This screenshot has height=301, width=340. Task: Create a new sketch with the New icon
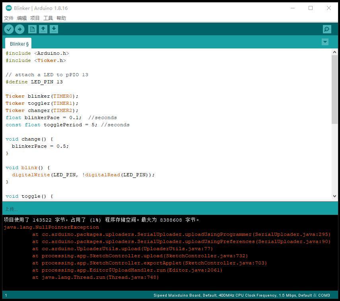[x=32, y=29]
